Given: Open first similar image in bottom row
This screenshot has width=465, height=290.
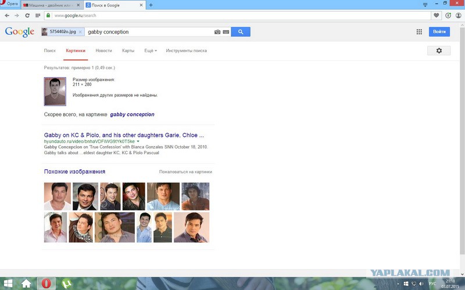Looking at the screenshot, I should pyautogui.click(x=55, y=227).
